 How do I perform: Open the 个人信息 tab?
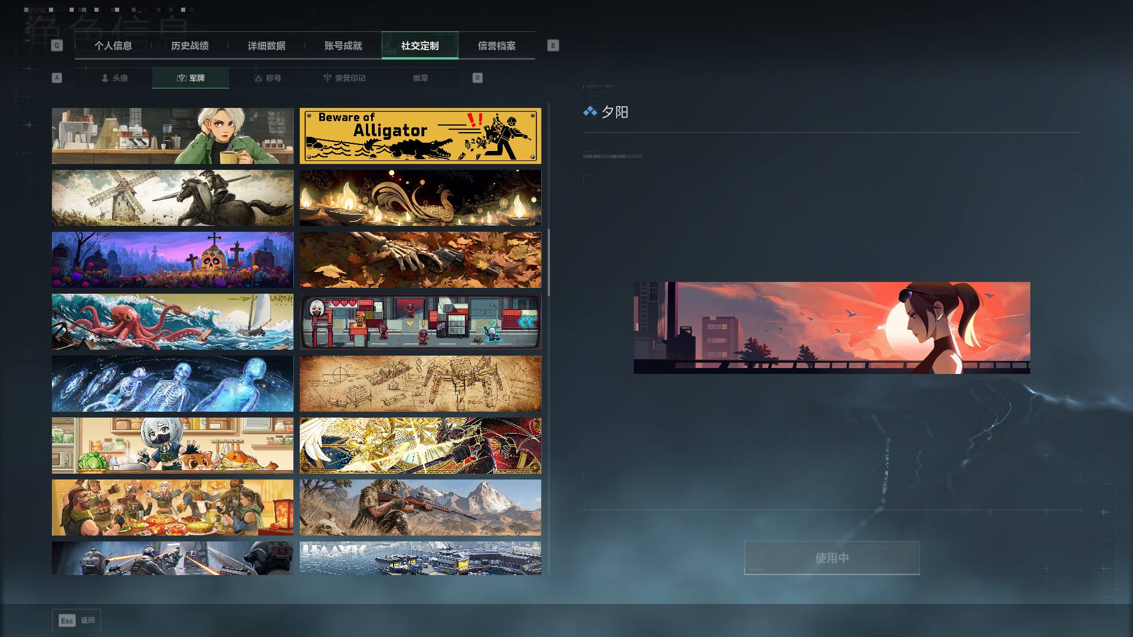[x=113, y=45]
